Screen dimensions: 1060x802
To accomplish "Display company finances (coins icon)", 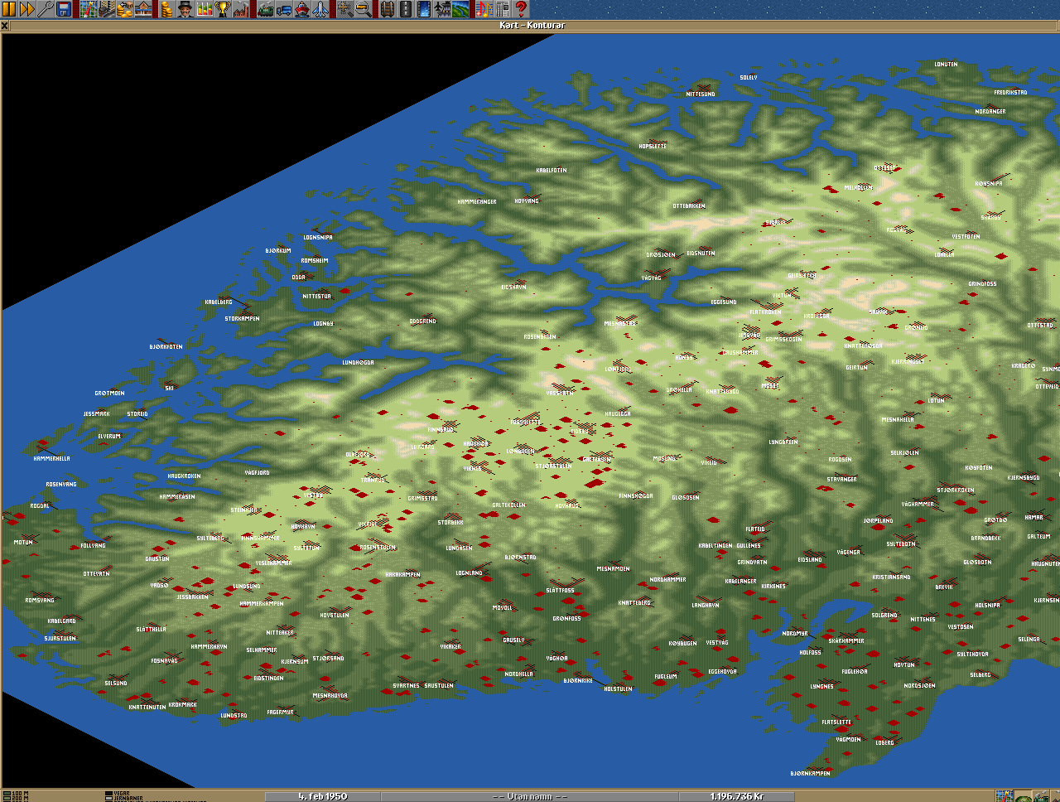I will 166,9.
